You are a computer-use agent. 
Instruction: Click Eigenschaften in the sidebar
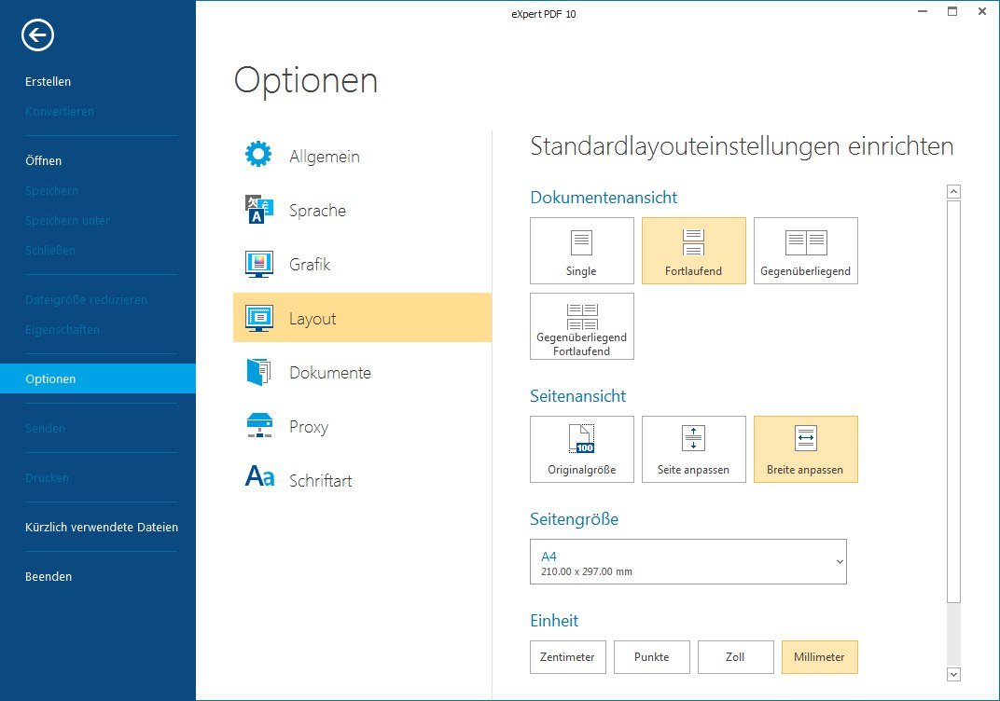point(62,329)
